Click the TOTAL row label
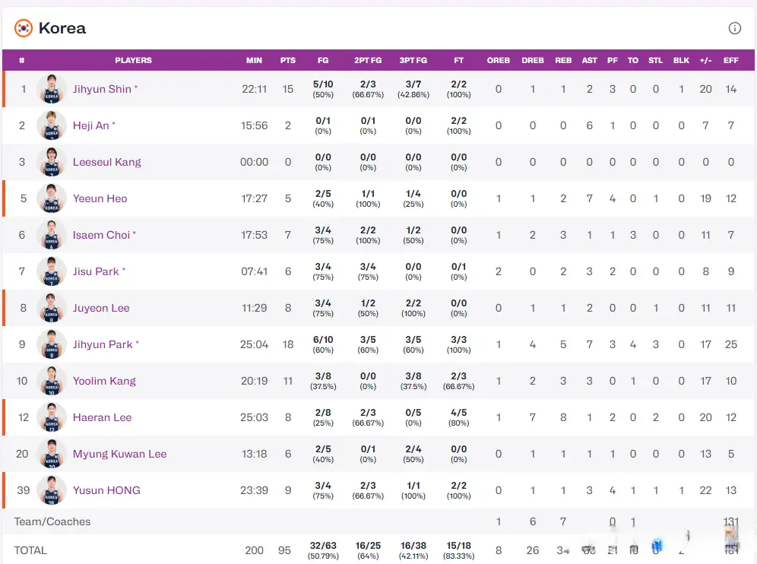Screen dimensions: 757x564 (x=30, y=550)
